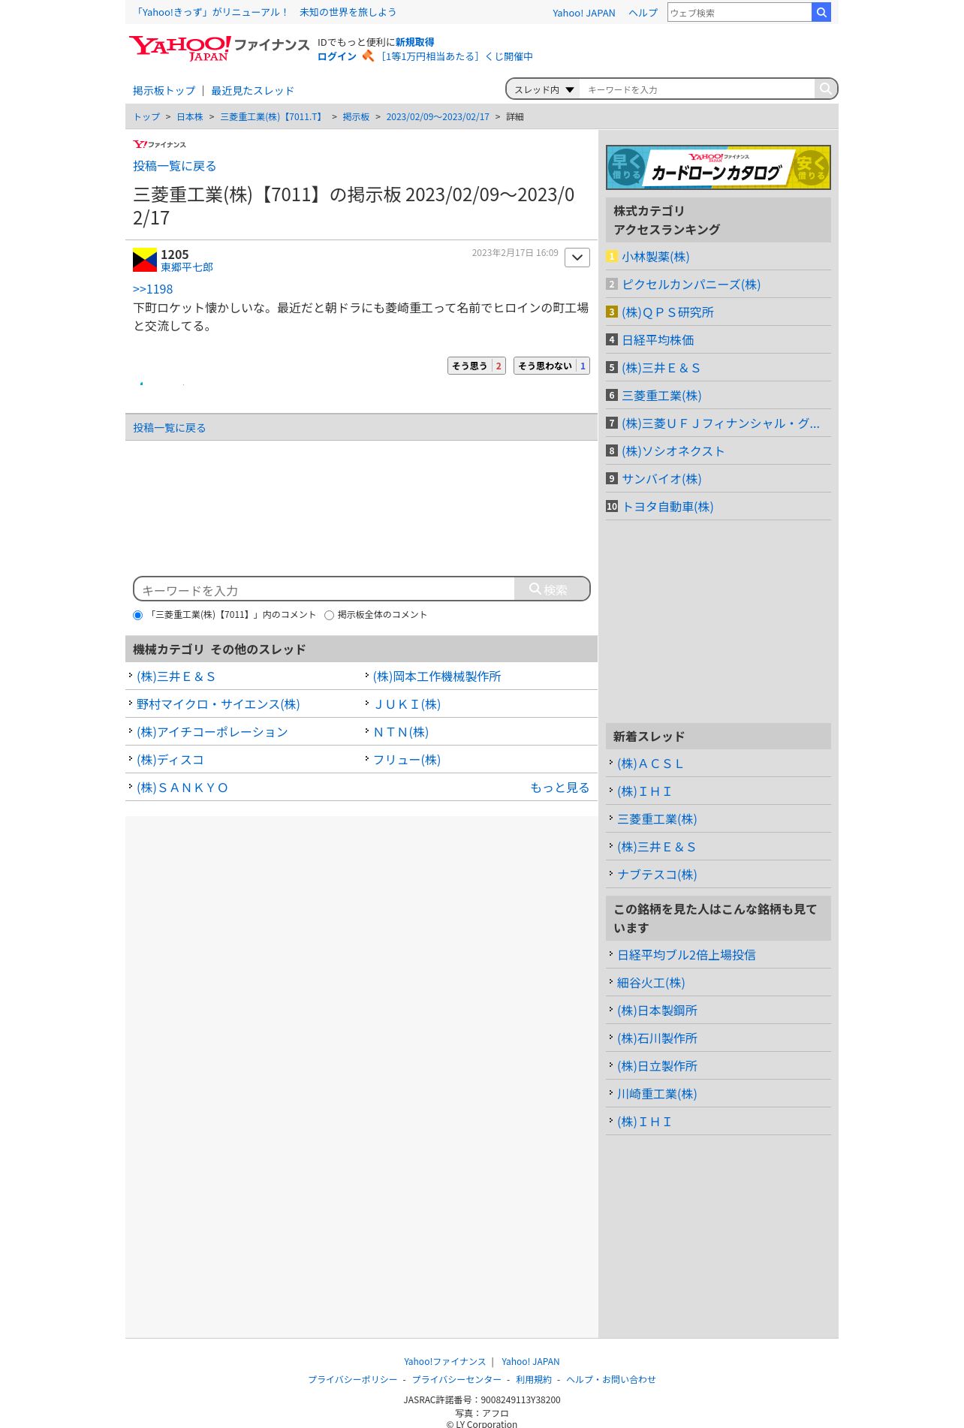Focus the ウェブ検索 input field
Viewport: 964px width, 1428px height.
point(740,12)
